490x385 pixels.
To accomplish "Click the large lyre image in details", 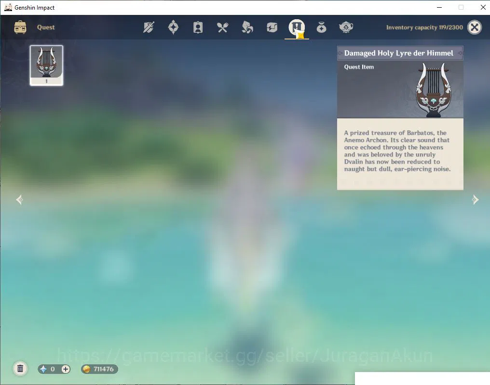I will coord(434,90).
